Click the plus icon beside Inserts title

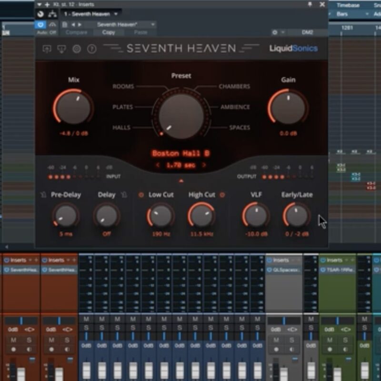point(47,4)
